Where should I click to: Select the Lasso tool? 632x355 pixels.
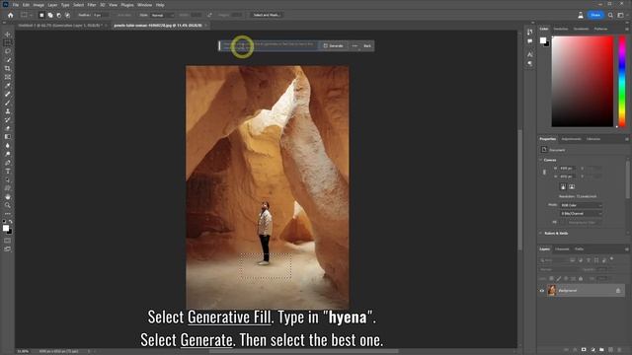(x=8, y=51)
